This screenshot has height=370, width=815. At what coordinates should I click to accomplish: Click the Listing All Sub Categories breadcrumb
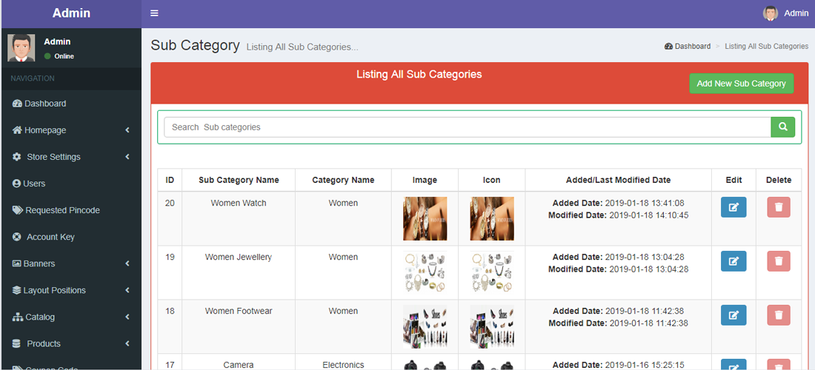[766, 46]
